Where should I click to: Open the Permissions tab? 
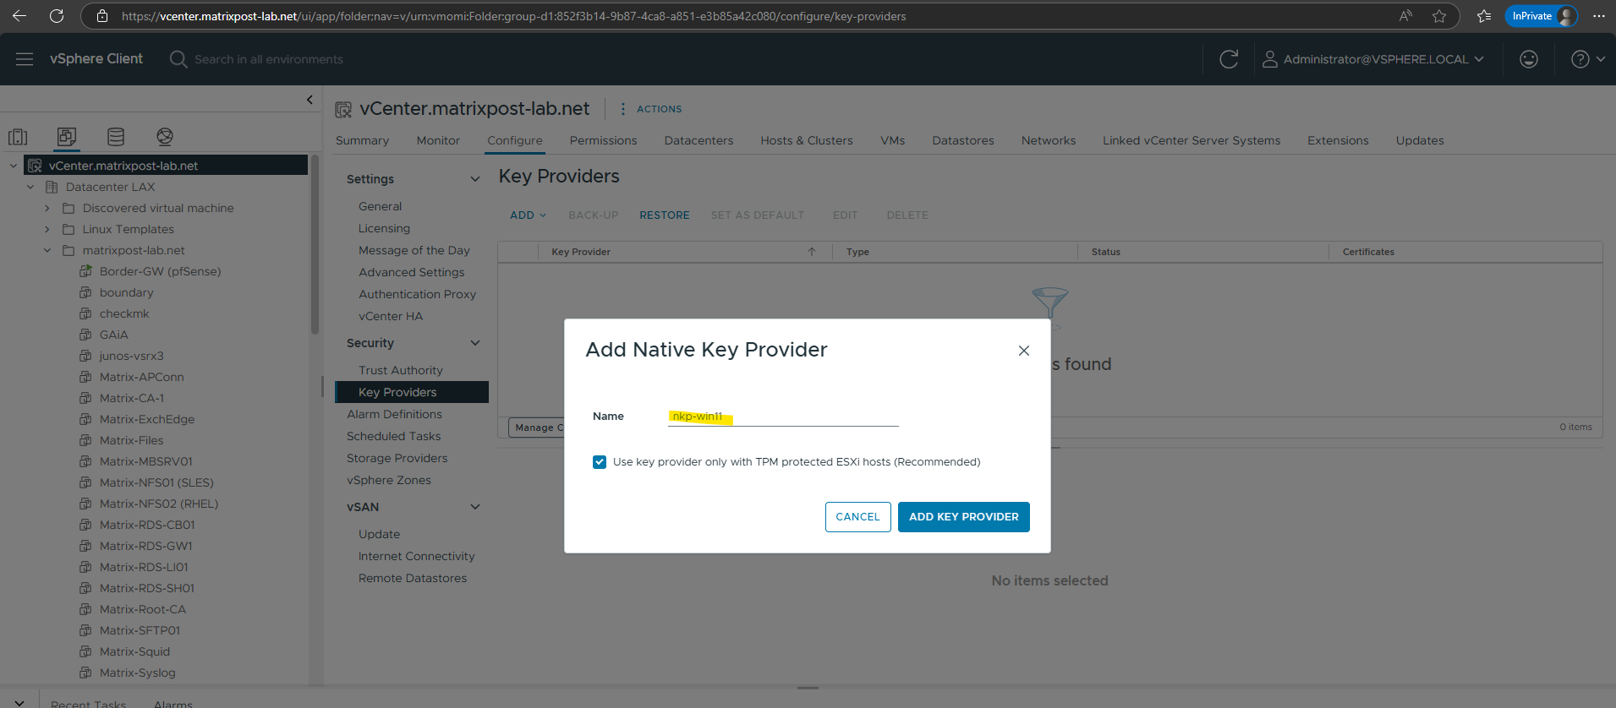click(x=603, y=140)
